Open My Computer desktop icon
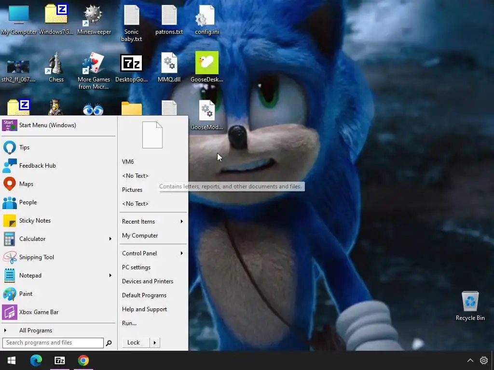Screen dimensions: 494x370 [19, 19]
